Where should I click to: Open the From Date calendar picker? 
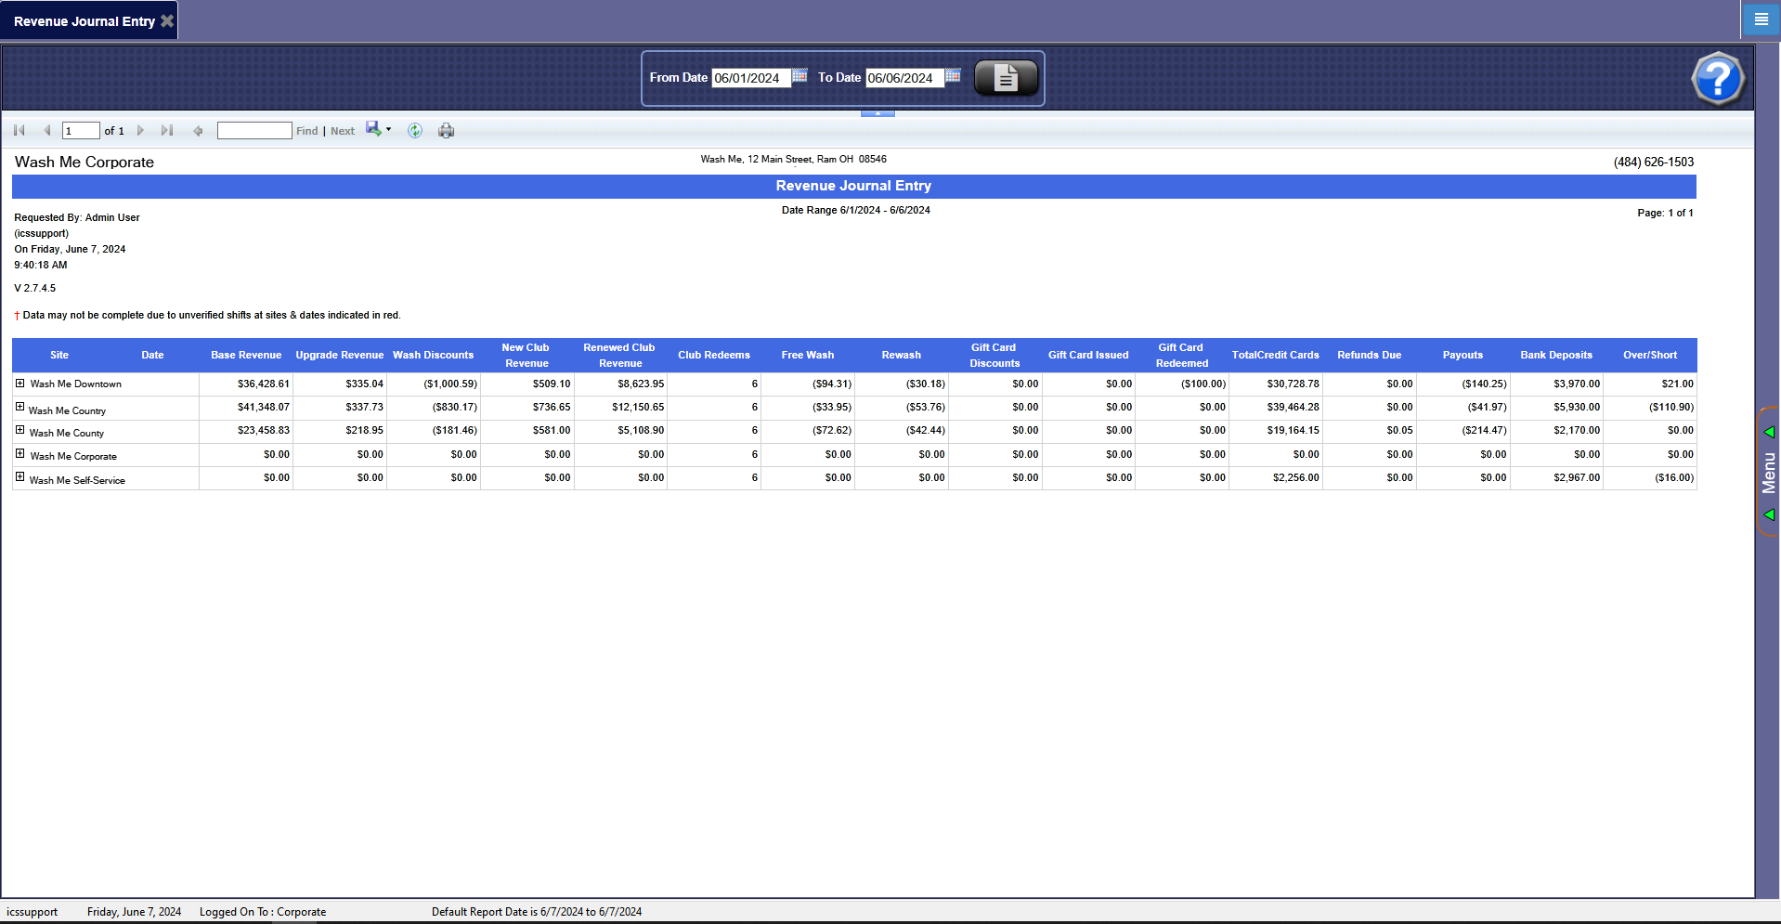pos(799,76)
